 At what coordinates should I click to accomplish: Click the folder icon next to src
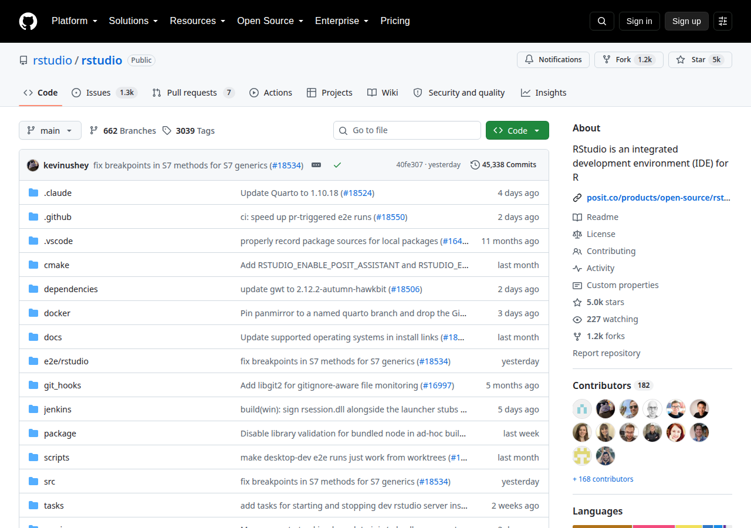(33, 481)
